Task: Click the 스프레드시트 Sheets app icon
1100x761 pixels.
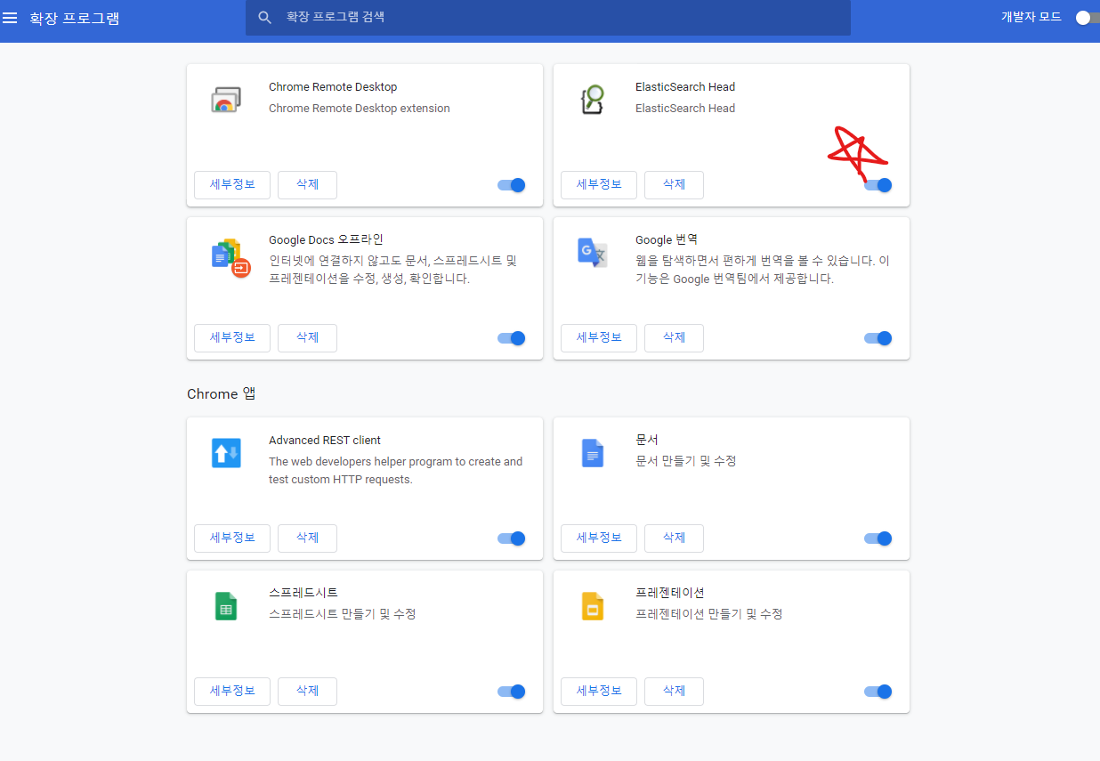Action: point(226,606)
